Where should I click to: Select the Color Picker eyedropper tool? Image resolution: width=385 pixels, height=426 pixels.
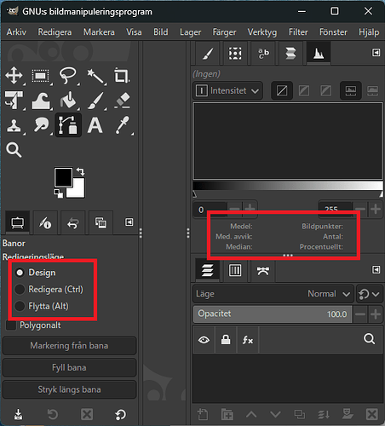pyautogui.click(x=123, y=125)
